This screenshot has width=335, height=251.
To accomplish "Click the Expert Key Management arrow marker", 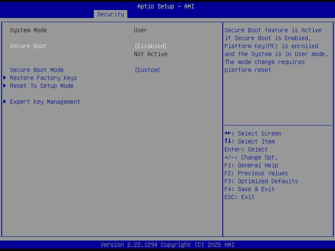I will (4, 102).
